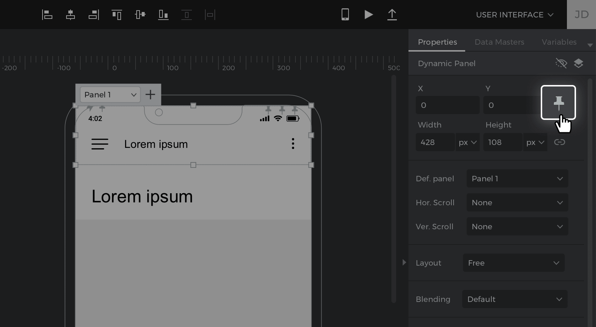The height and width of the screenshot is (327, 596).
Task: Toggle width-height proportion link icon
Action: tap(559, 142)
